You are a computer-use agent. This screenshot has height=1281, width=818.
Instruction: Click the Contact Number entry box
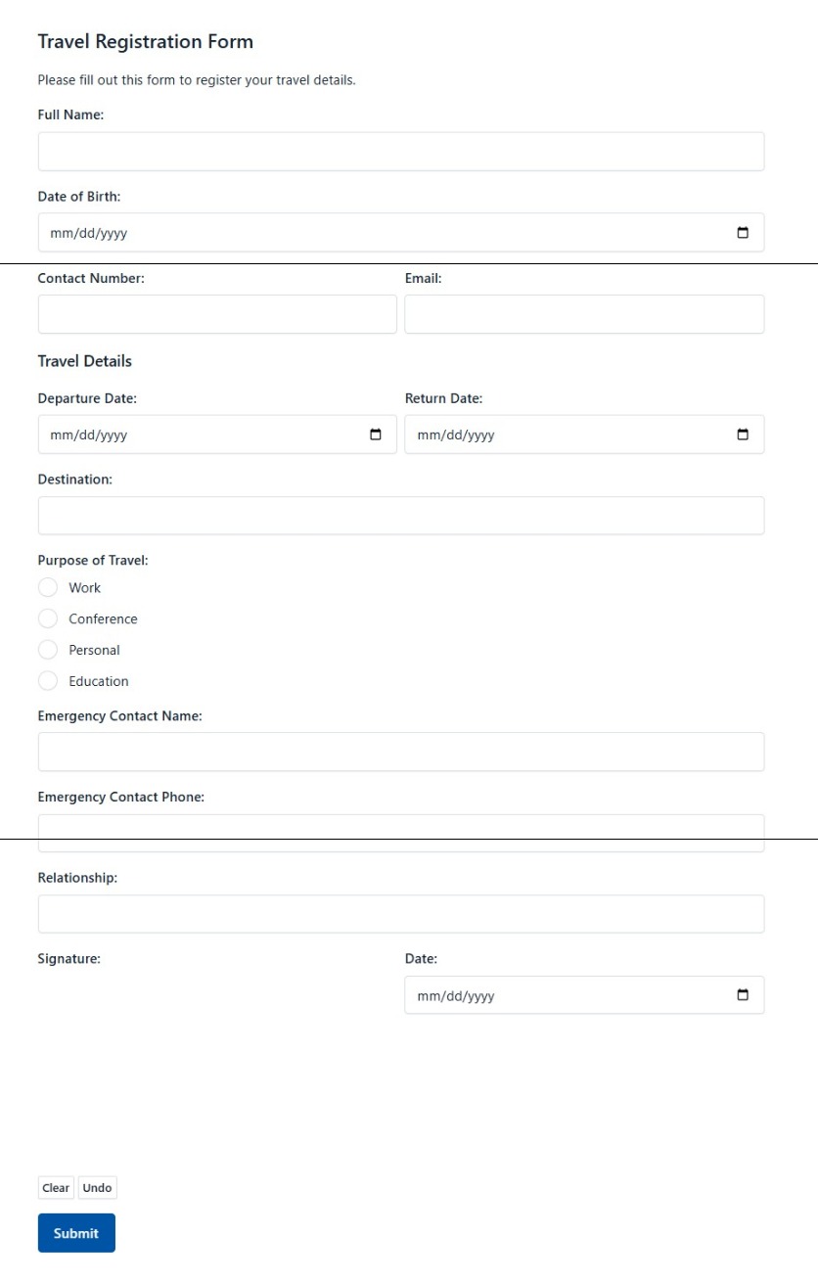tap(217, 313)
